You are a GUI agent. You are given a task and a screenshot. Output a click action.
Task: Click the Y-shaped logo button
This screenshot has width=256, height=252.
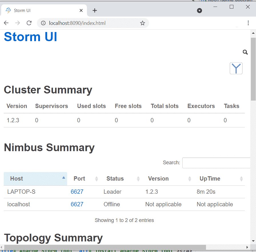point(236,68)
